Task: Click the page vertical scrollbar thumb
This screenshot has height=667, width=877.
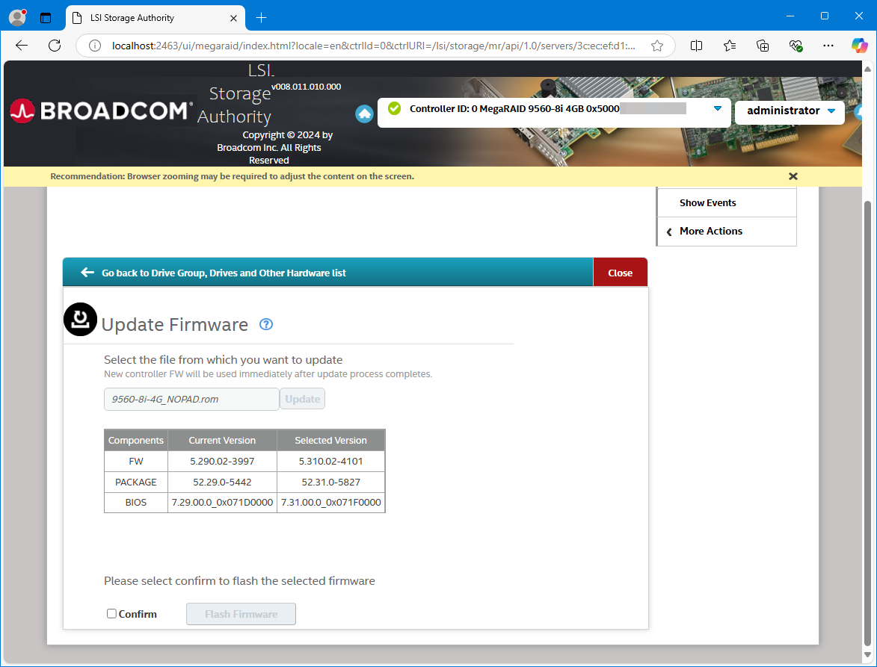Action: pyautogui.click(x=867, y=423)
